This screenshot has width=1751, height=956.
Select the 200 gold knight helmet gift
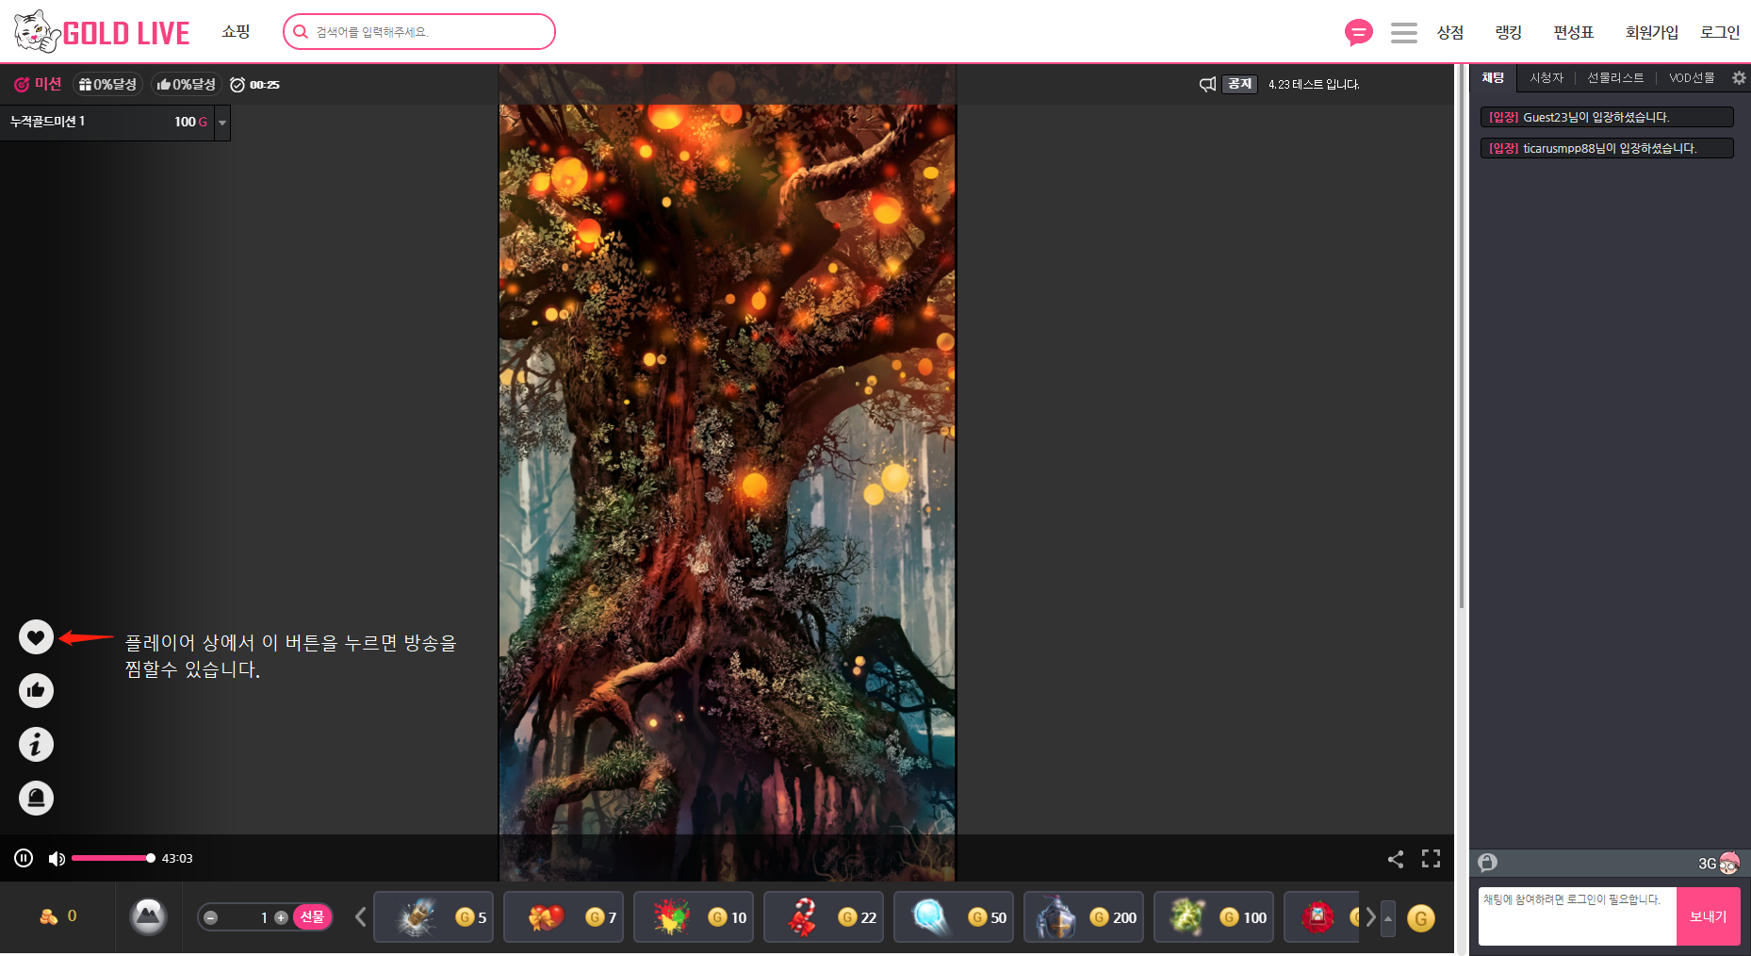[x=1084, y=917]
